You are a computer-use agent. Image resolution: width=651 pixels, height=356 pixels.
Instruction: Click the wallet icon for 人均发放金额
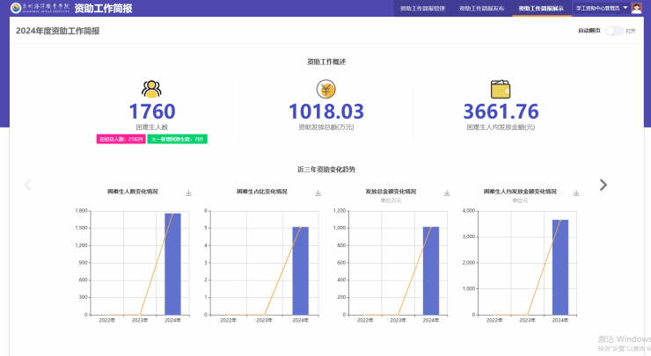[x=501, y=89]
